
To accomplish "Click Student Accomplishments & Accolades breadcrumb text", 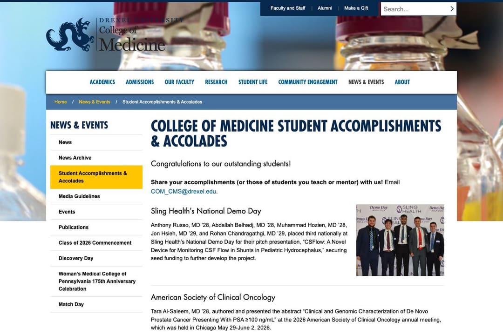I will click(163, 102).
